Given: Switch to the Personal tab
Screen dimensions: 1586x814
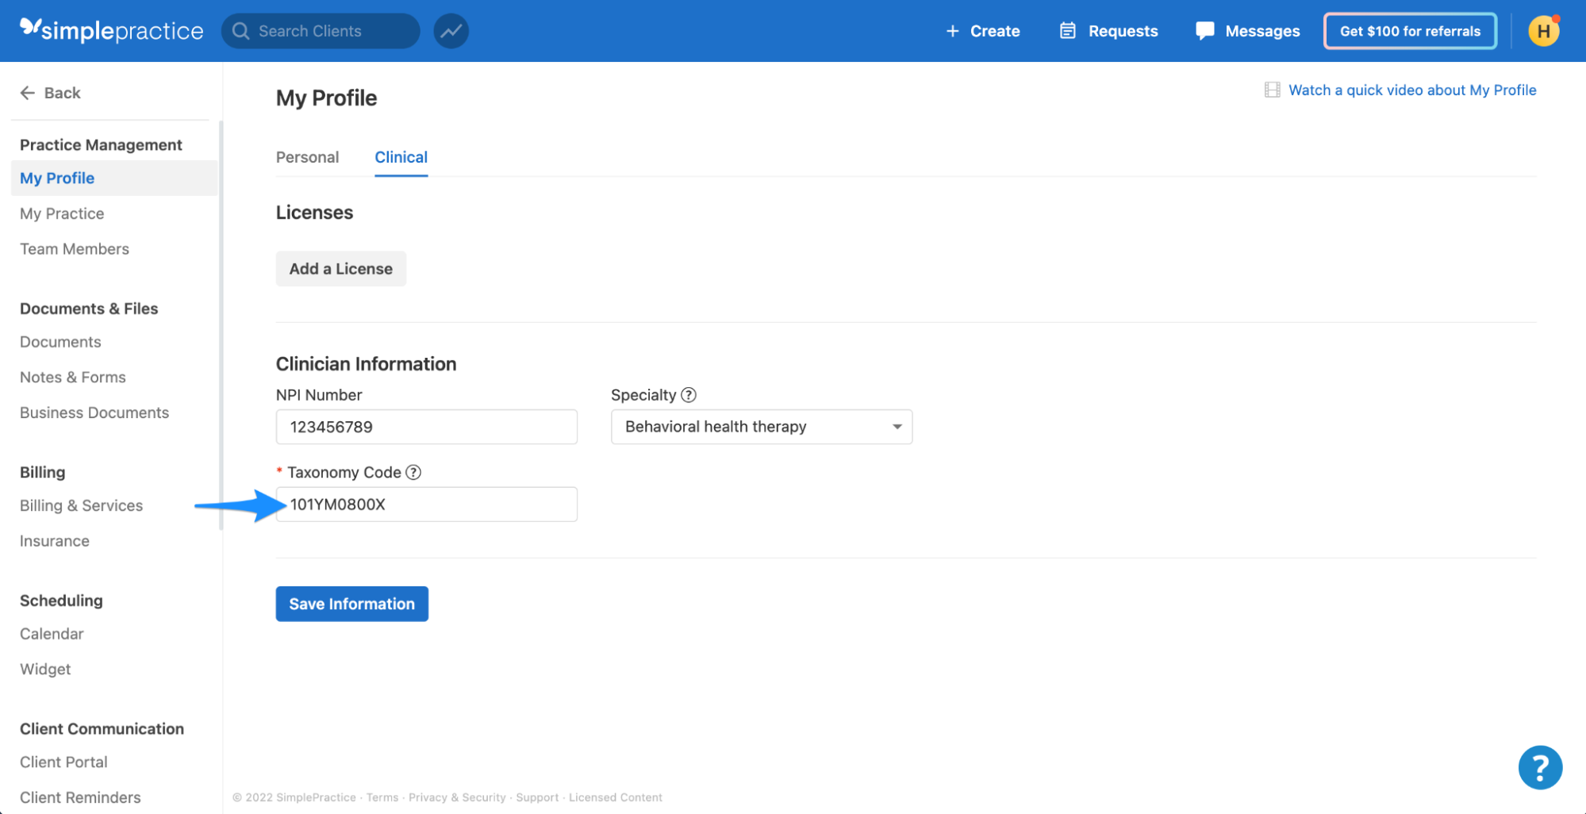Looking at the screenshot, I should point(307,157).
